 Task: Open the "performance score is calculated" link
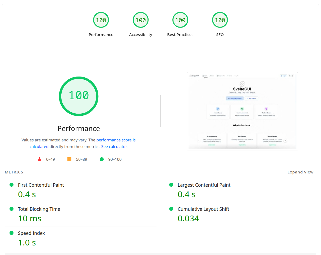point(116,140)
